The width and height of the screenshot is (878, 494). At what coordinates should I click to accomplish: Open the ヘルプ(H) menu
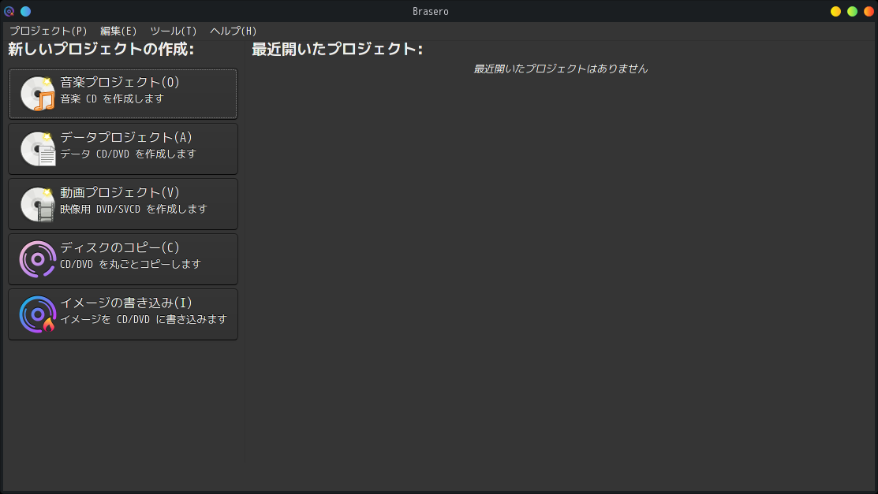pos(233,31)
